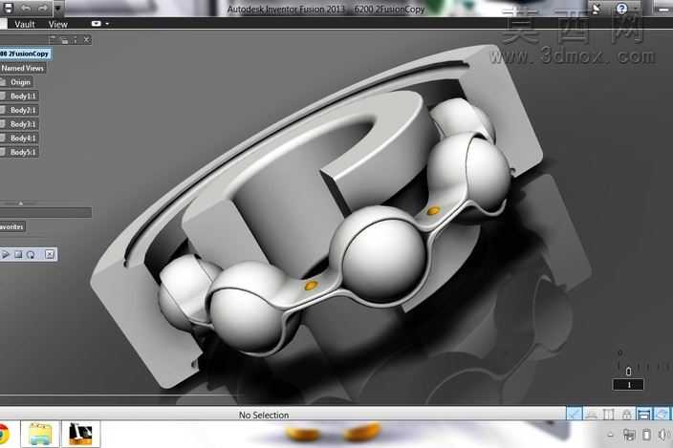Image resolution: width=673 pixels, height=448 pixels.
Task: Click the value field showing 1
Action: point(628,385)
